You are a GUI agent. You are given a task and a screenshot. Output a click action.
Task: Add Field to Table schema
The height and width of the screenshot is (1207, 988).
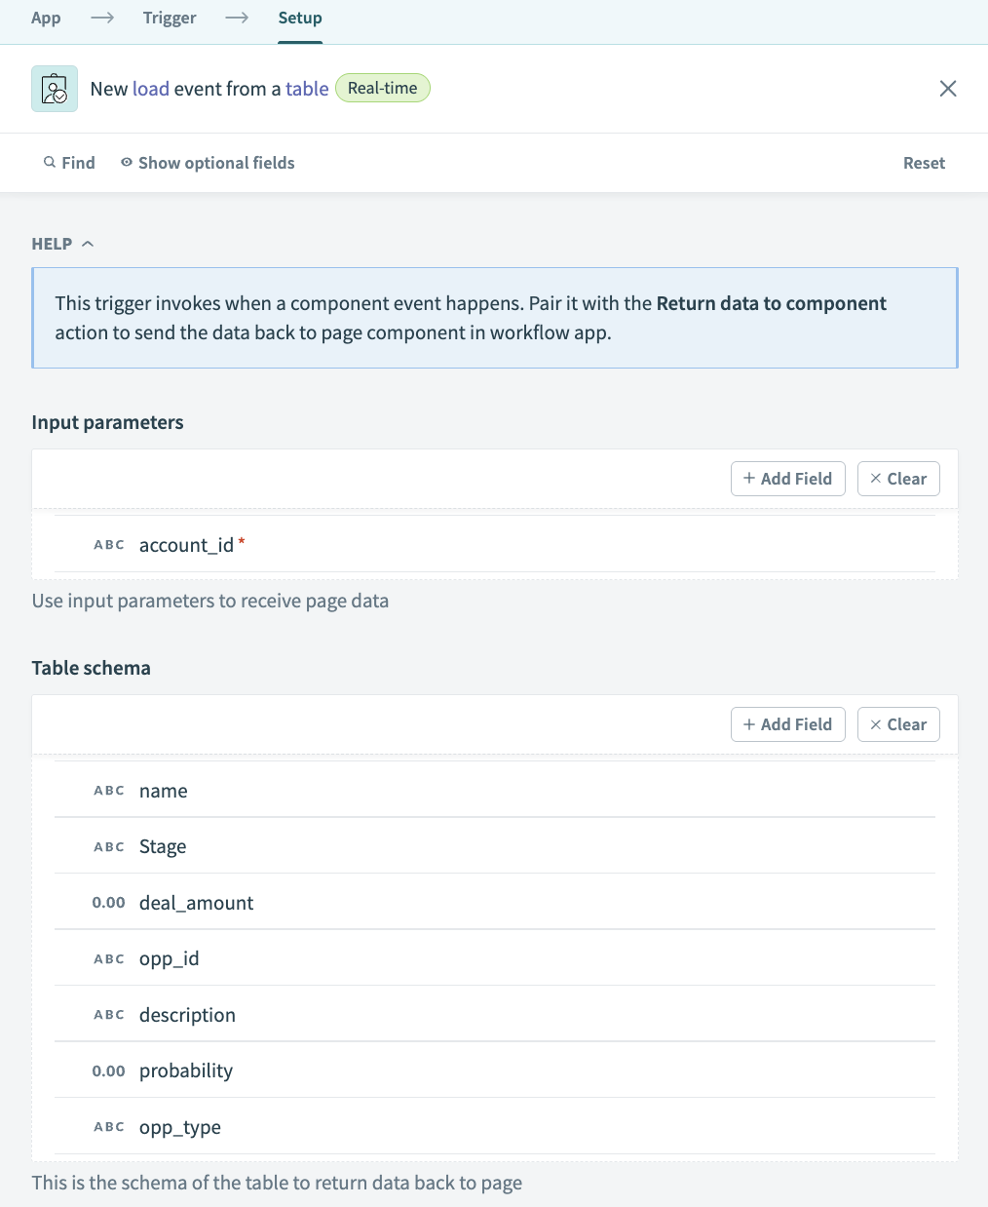point(787,724)
